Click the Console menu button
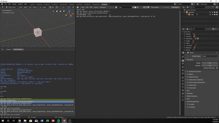 click(x=8, y=50)
